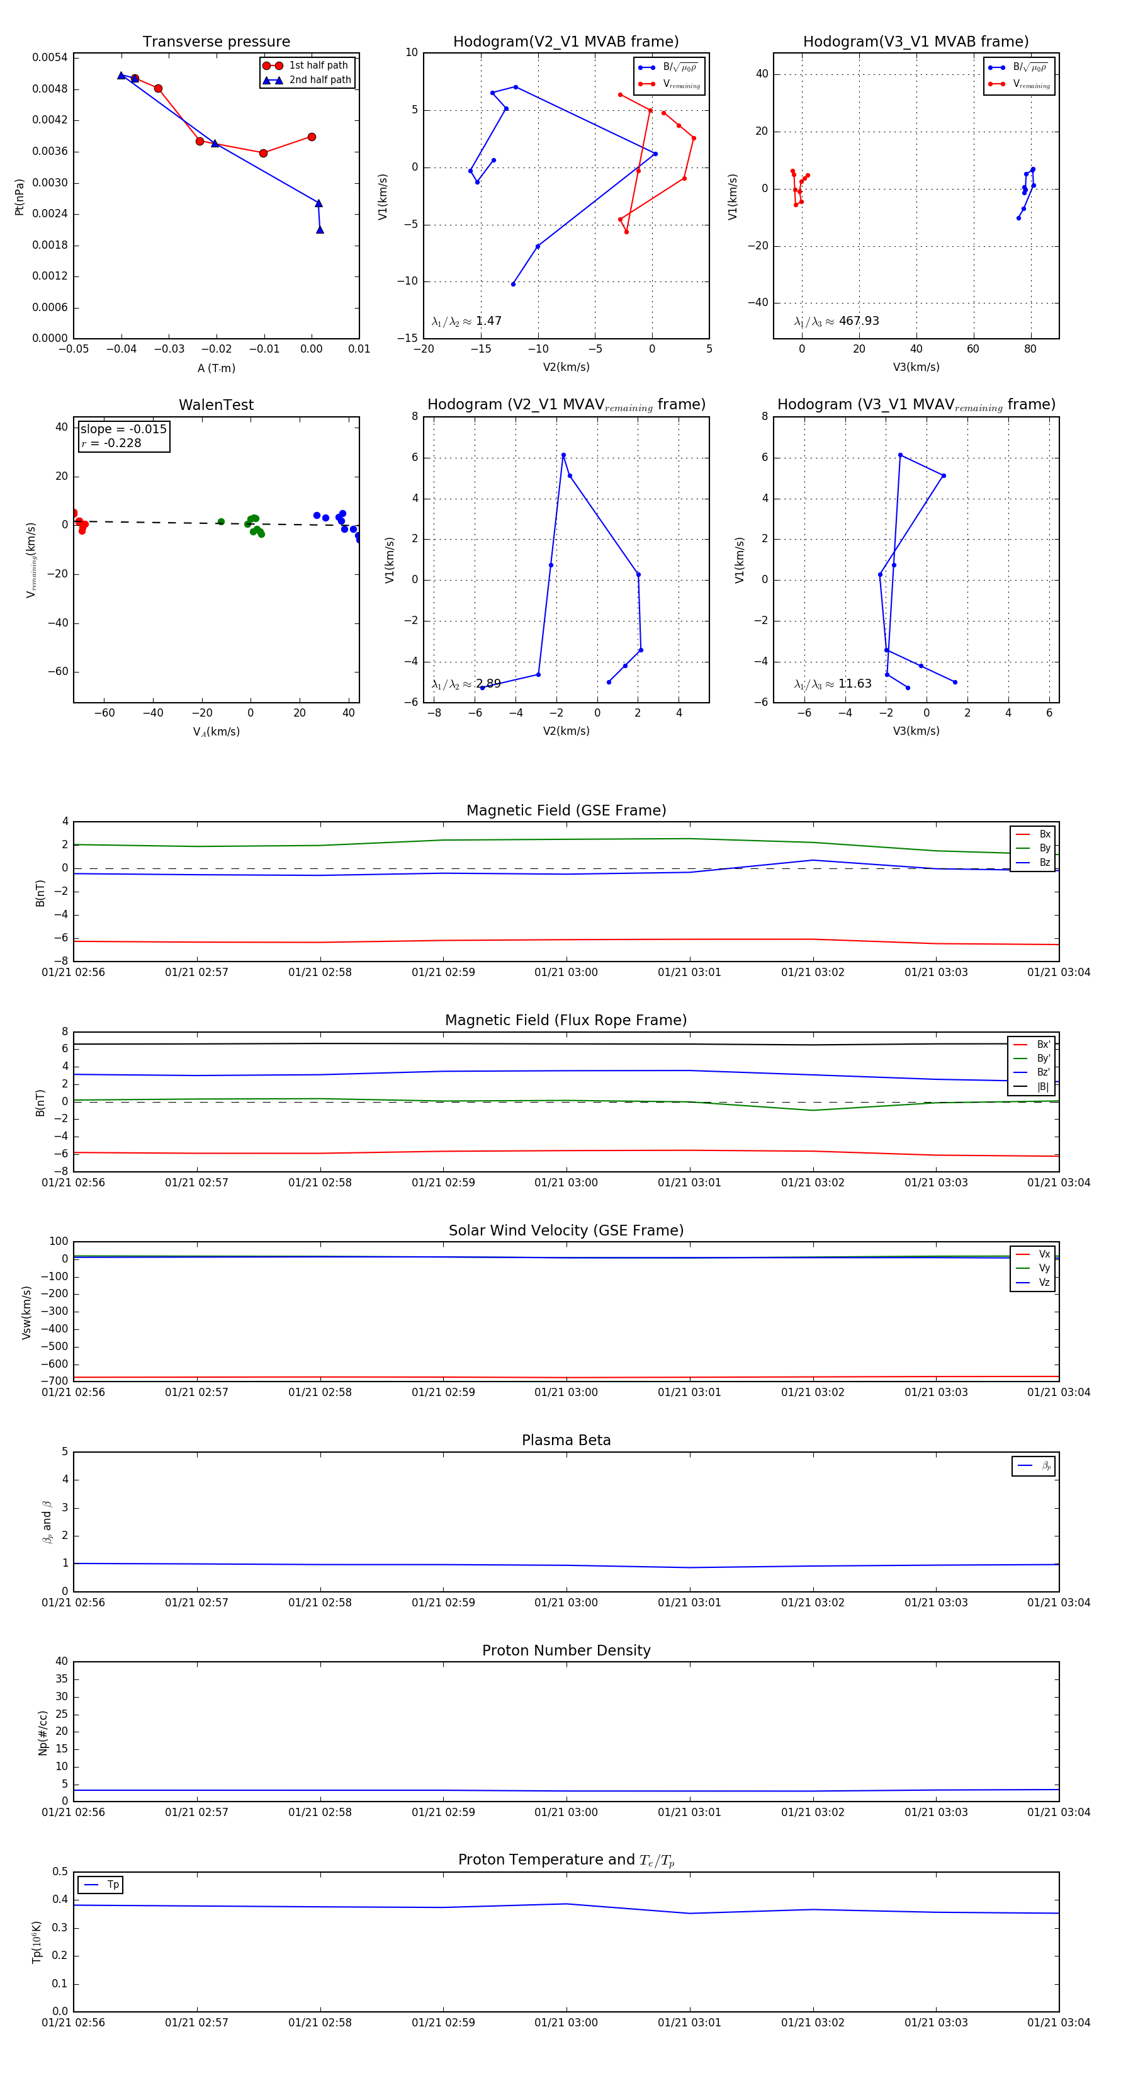
Task: Click "V2(km/s)" label under V2_V1 MVAV remaining hodogram
Action: tap(566, 731)
